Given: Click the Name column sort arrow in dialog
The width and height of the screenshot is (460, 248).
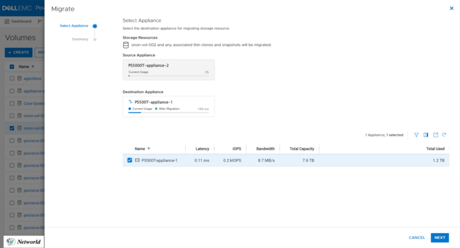Looking at the screenshot, I should coord(149,149).
